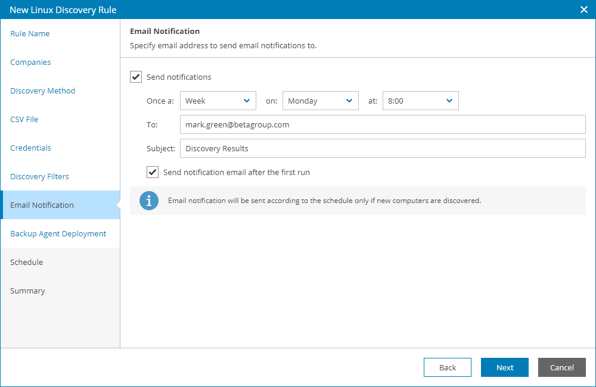Click the Next button
Image resolution: width=596 pixels, height=387 pixels.
click(x=504, y=367)
